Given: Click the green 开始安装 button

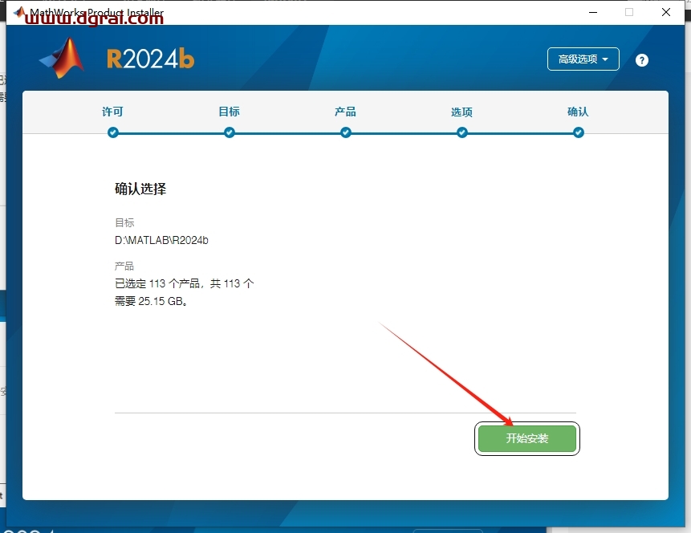Looking at the screenshot, I should (x=527, y=438).
